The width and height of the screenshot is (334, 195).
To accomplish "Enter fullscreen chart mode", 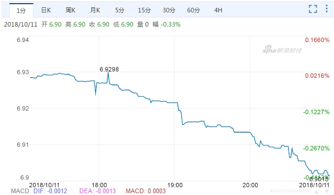I will pos(313,9).
